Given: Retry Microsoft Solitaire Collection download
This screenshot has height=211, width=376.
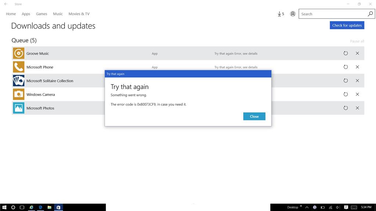Looking at the screenshot, I should (x=346, y=81).
